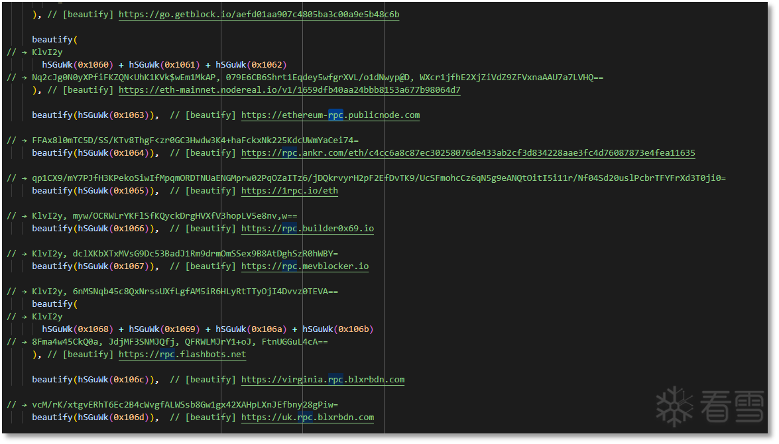Screen dimensions: 779x444
Task: Click hSGuWk(0x1061) call in code
Action: (x=164, y=64)
